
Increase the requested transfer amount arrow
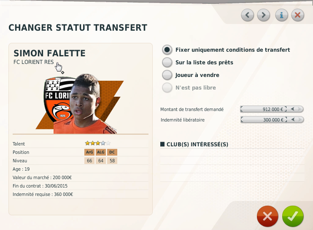click(x=300, y=109)
